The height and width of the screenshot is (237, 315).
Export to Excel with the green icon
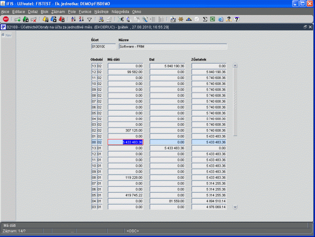(213, 19)
